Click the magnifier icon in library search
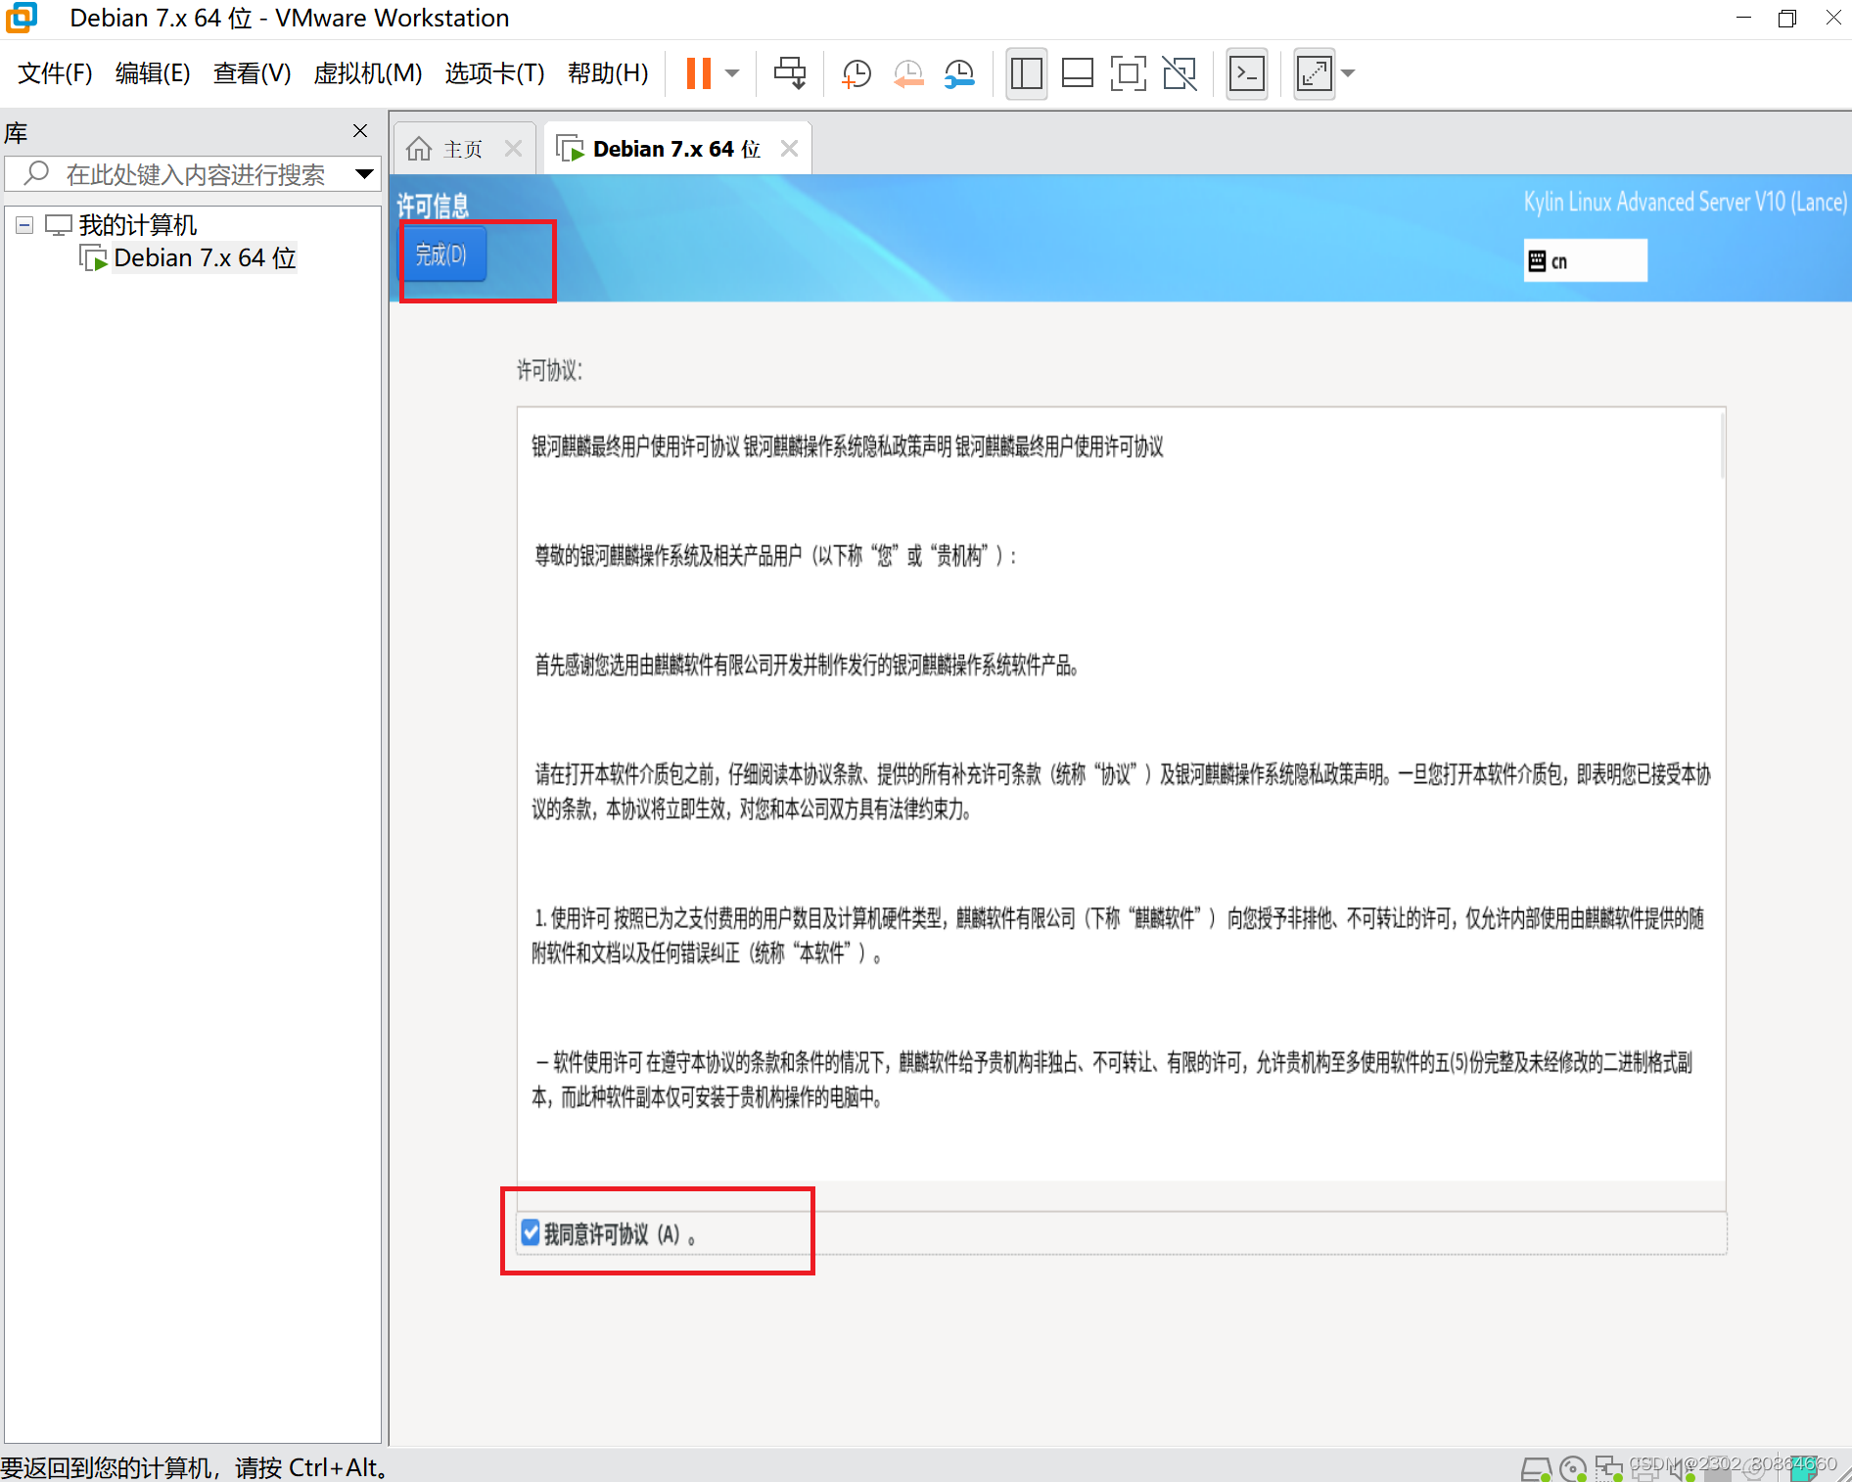Viewport: 1852px width, 1482px height. point(37,174)
